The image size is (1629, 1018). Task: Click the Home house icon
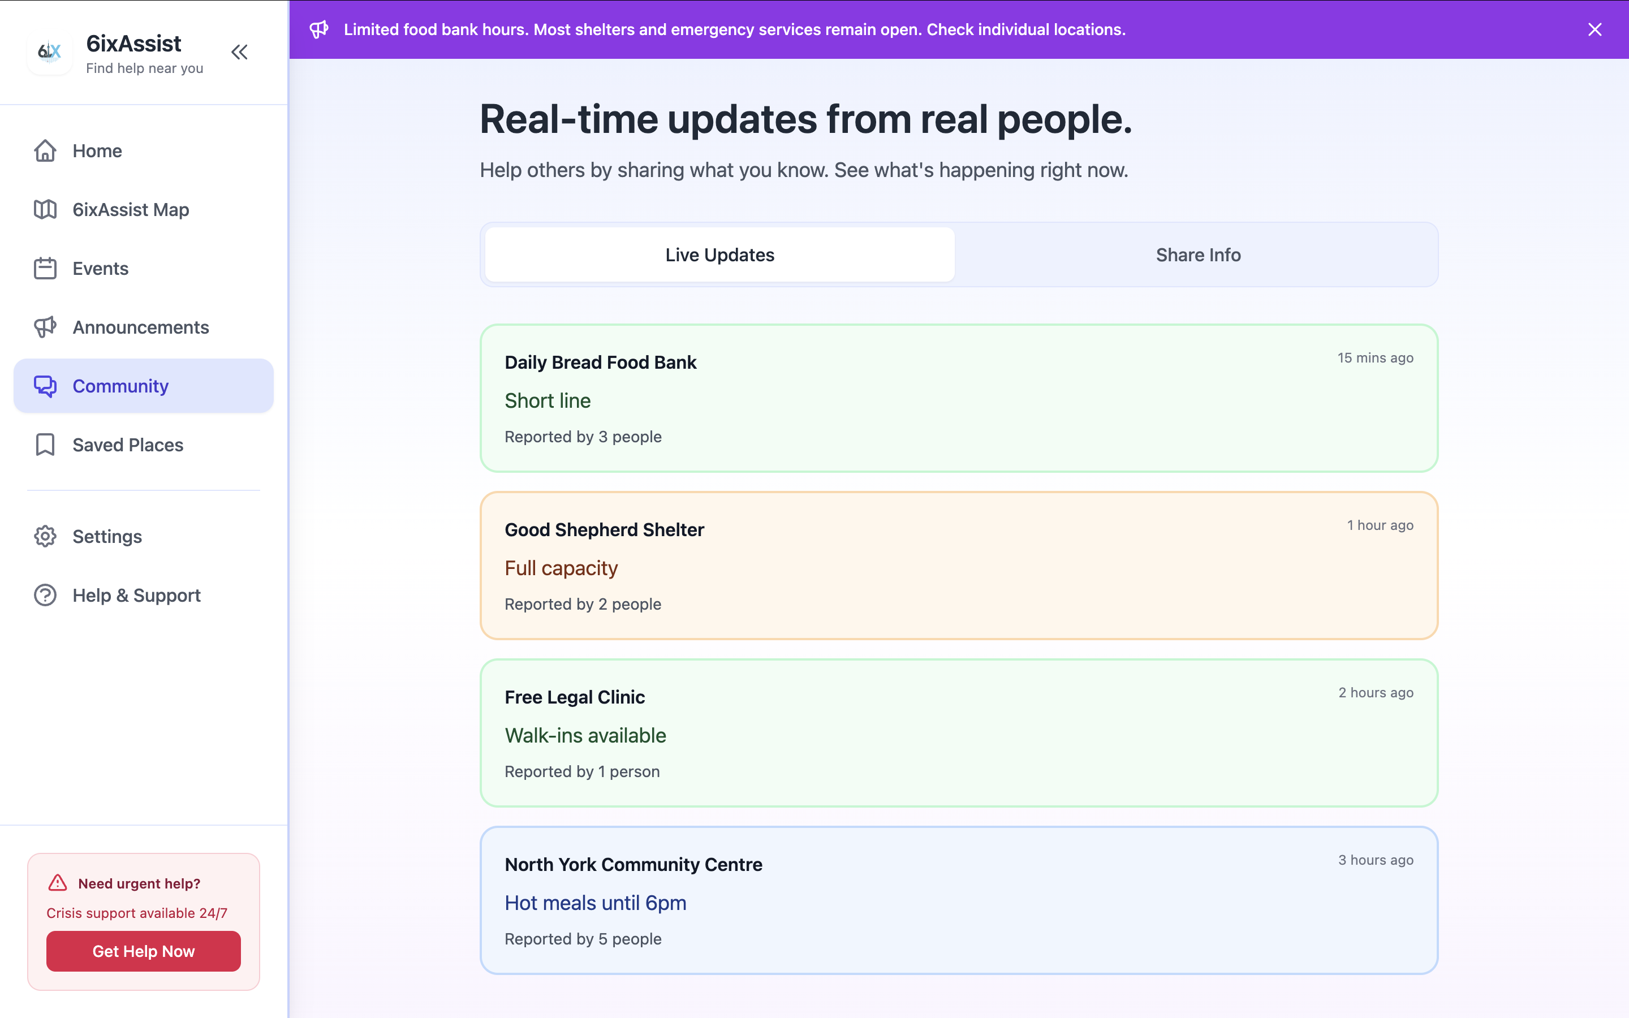(x=45, y=151)
